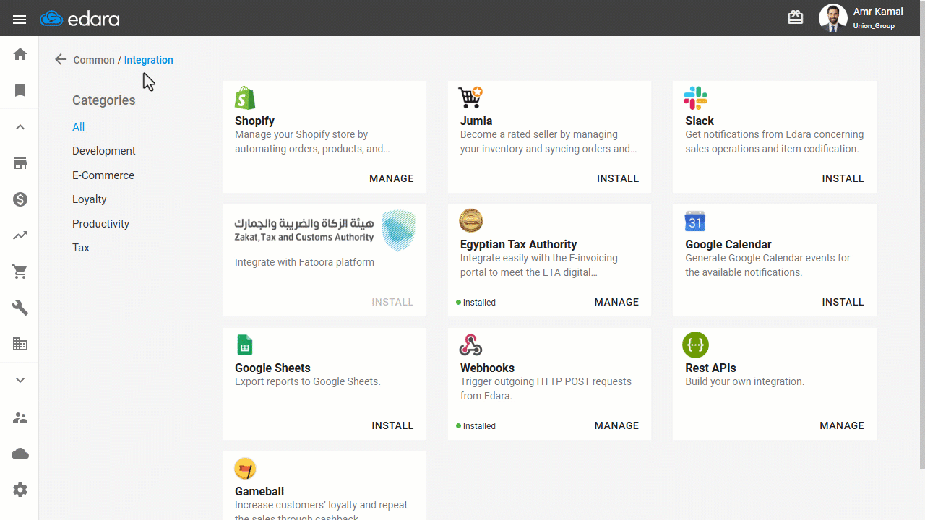Manage the Egyptian Tax Authority integration
This screenshot has height=520, width=925.
616,302
